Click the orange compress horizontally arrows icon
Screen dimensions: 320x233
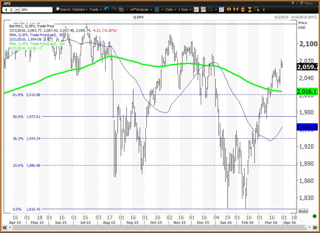tap(236, 10)
